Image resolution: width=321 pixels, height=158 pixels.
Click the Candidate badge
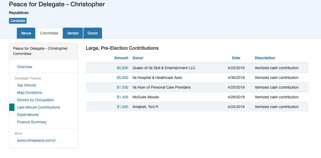18,21
